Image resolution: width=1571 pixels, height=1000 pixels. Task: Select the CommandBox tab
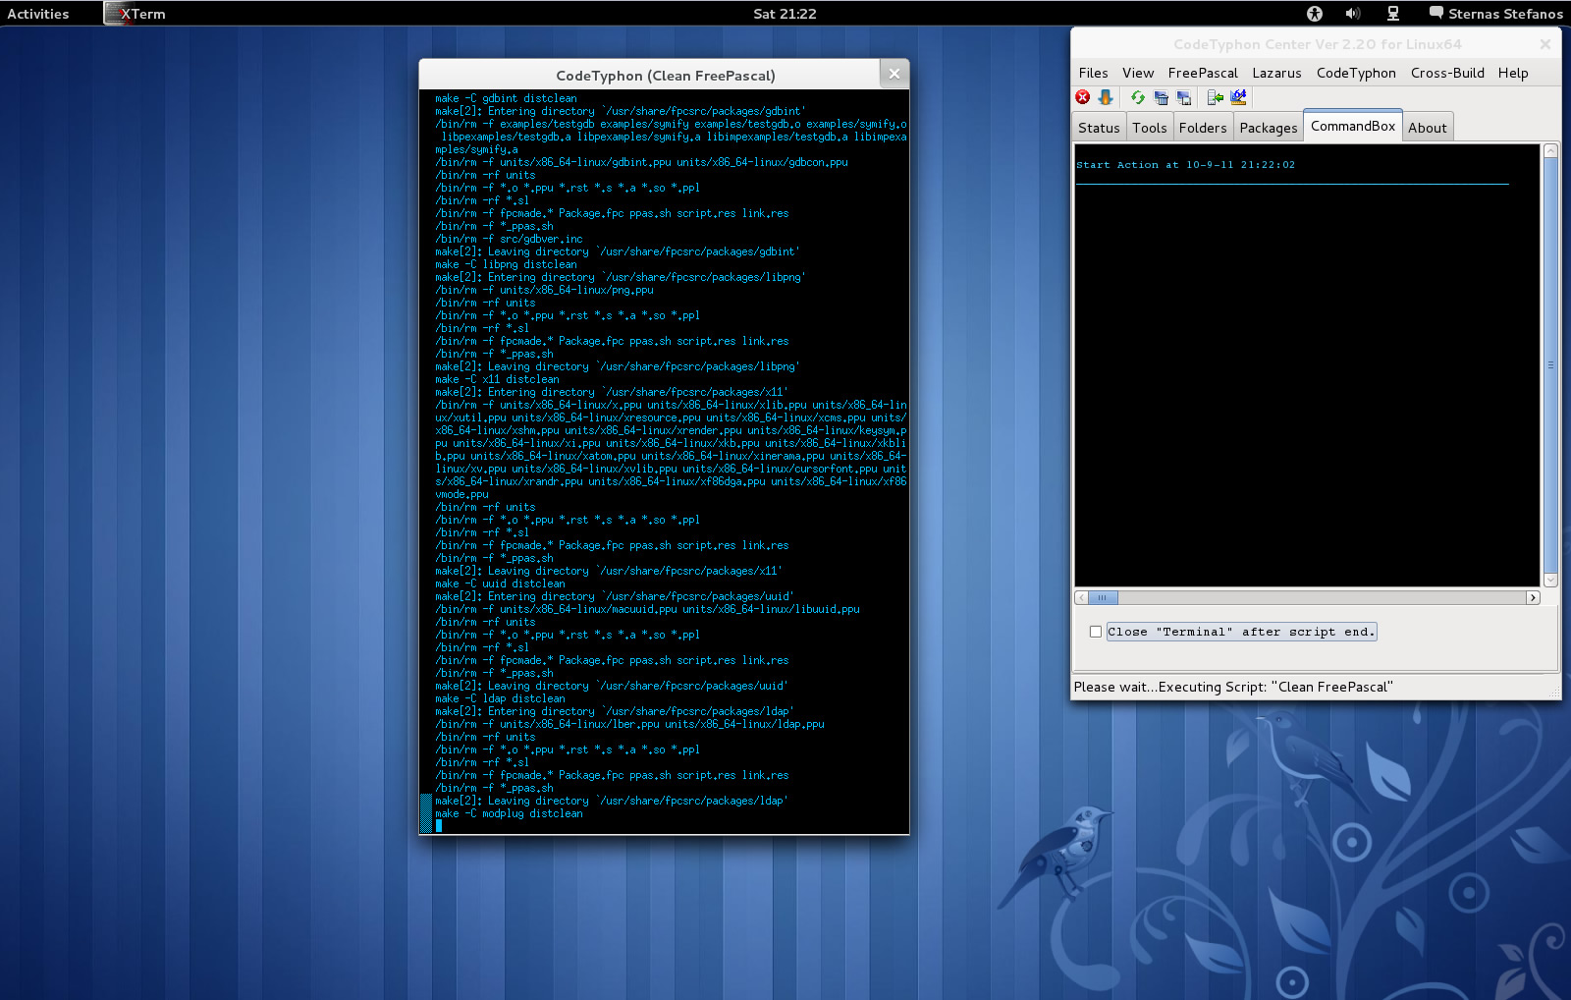[x=1353, y=126]
